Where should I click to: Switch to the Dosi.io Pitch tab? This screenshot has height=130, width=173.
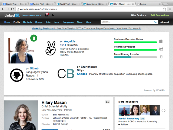point(41,4)
